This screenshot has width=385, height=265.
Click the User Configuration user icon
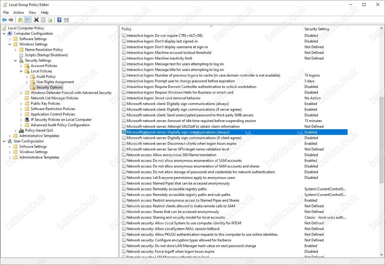point(10,141)
